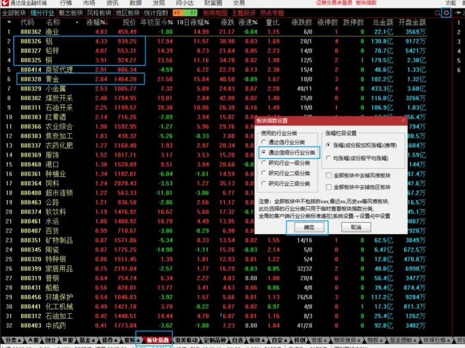The width and height of the screenshot is (465, 348).
Task: Open the 资讯 menu
Action: pos(112,3)
